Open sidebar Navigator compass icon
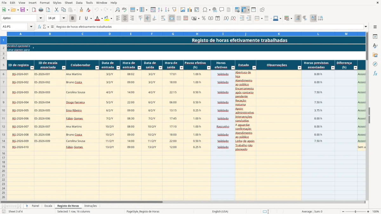Image resolution: width=381 pixels, height=214 pixels. [375, 64]
